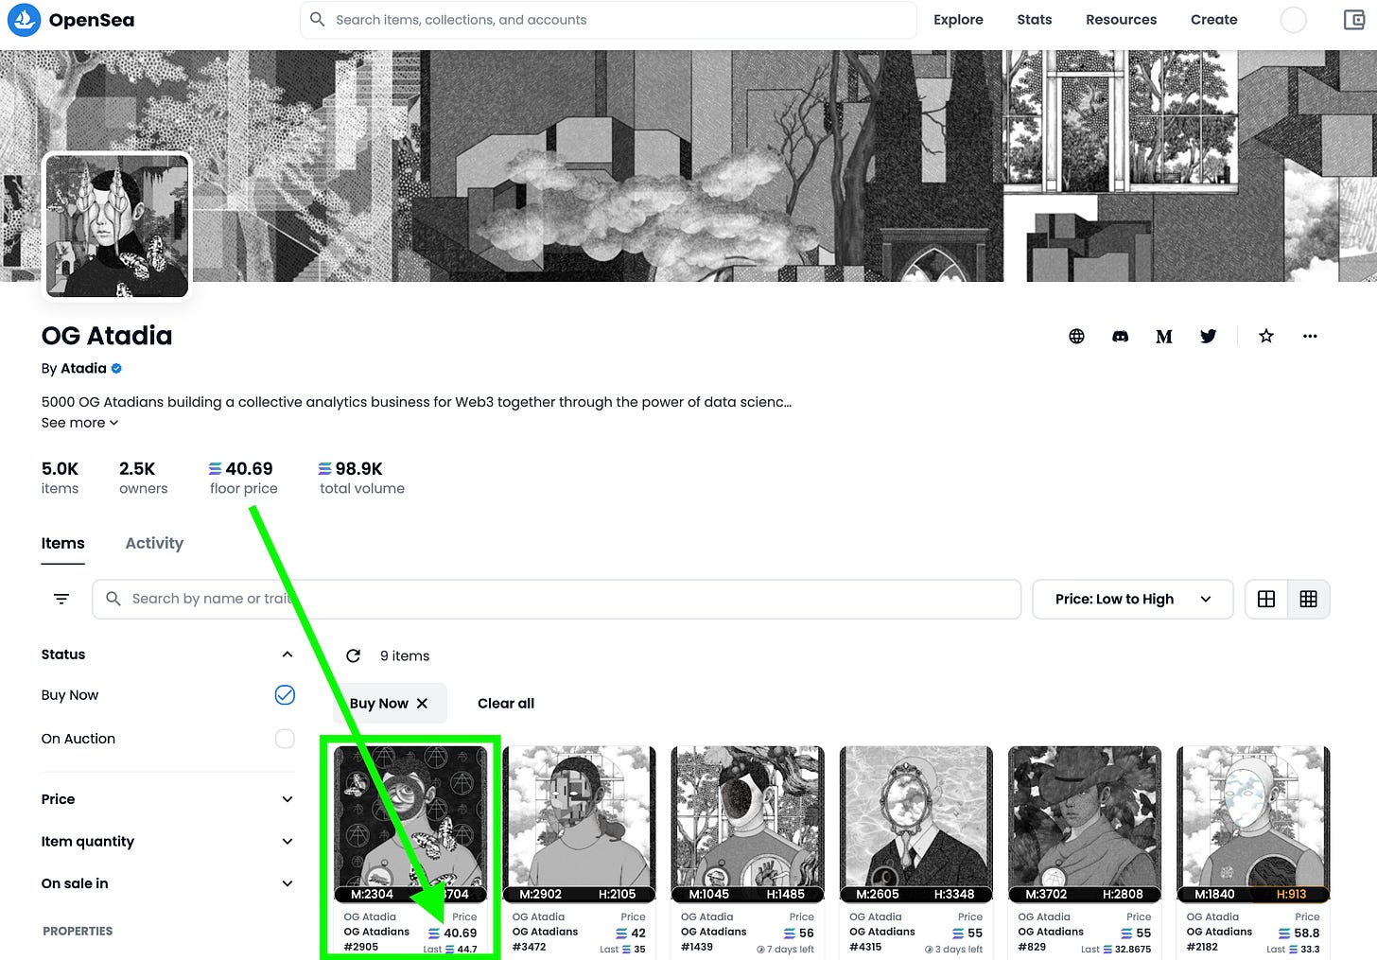Click the price 56 on #1439

[799, 933]
